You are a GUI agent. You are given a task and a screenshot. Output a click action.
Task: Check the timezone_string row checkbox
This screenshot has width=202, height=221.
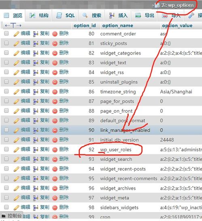tap(6, 91)
